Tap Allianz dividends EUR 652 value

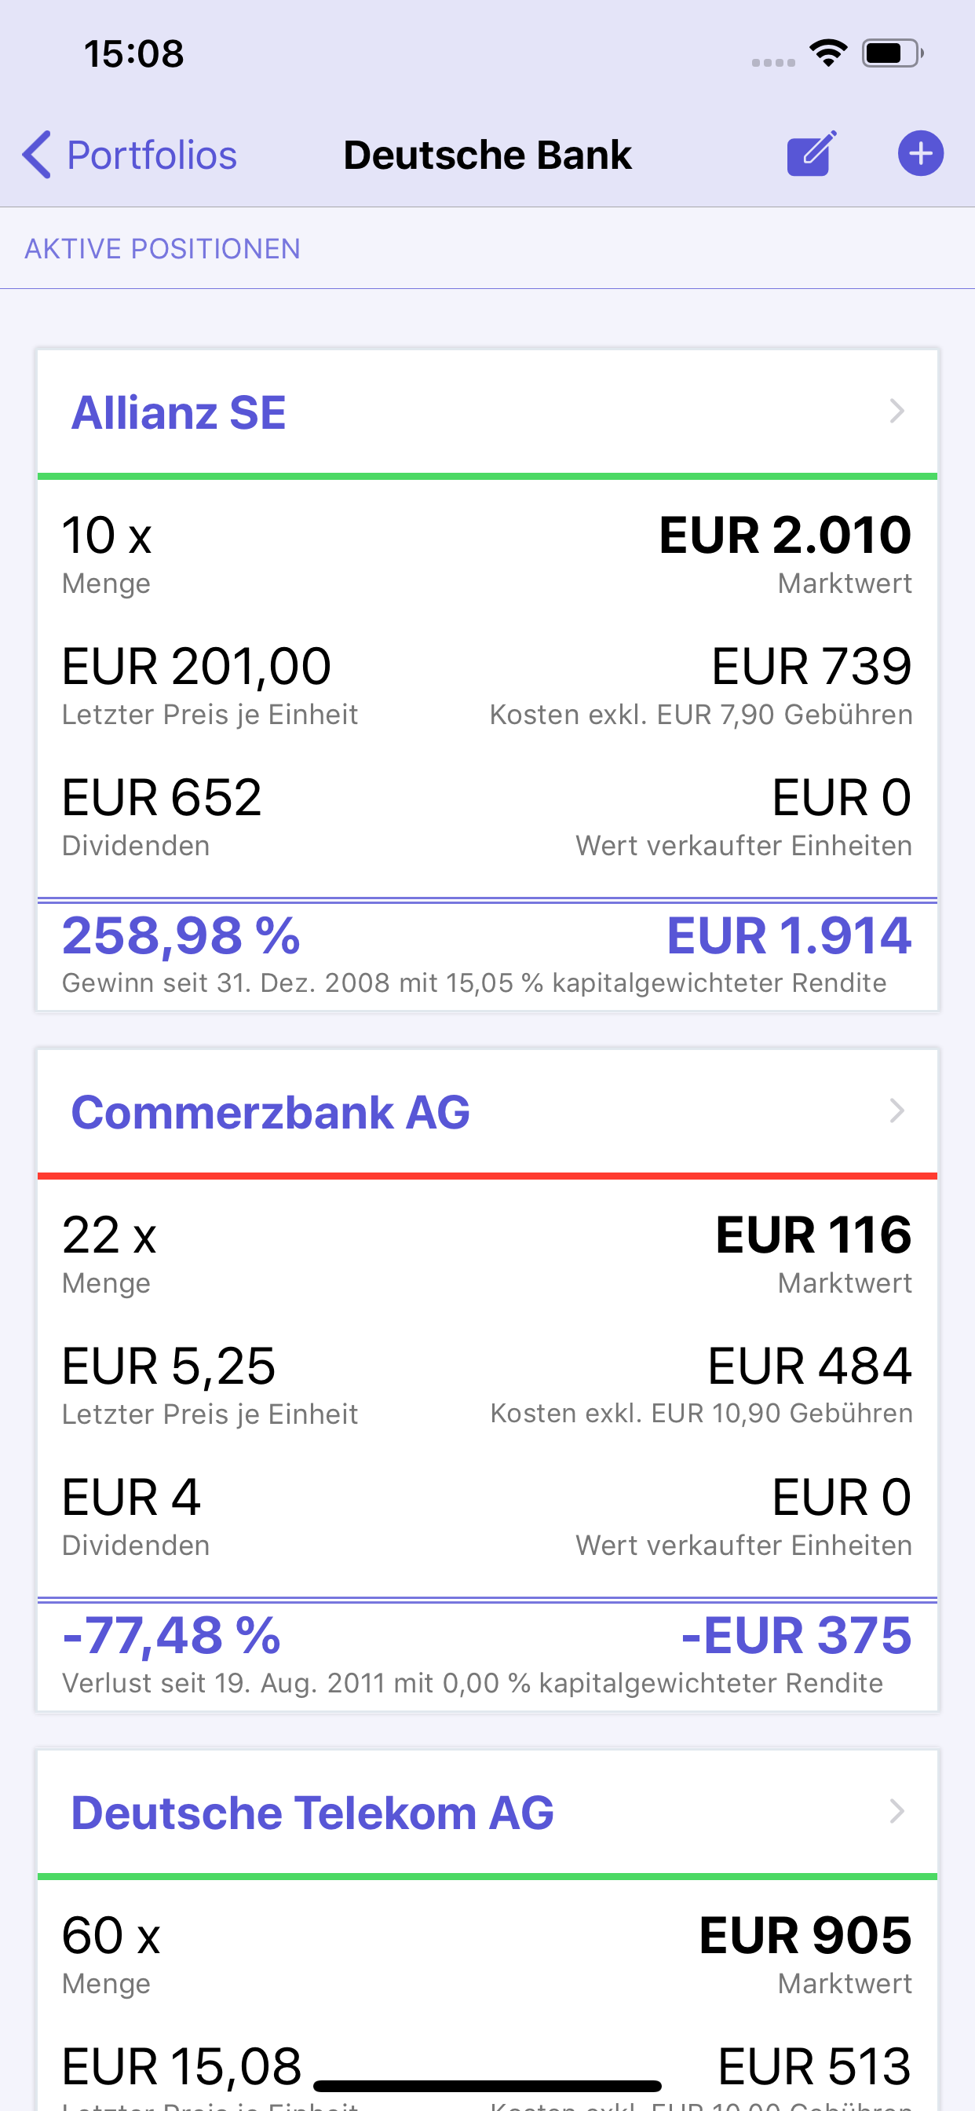click(x=162, y=797)
